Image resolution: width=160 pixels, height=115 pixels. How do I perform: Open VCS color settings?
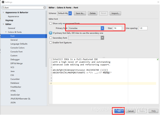[x=12, y=67]
